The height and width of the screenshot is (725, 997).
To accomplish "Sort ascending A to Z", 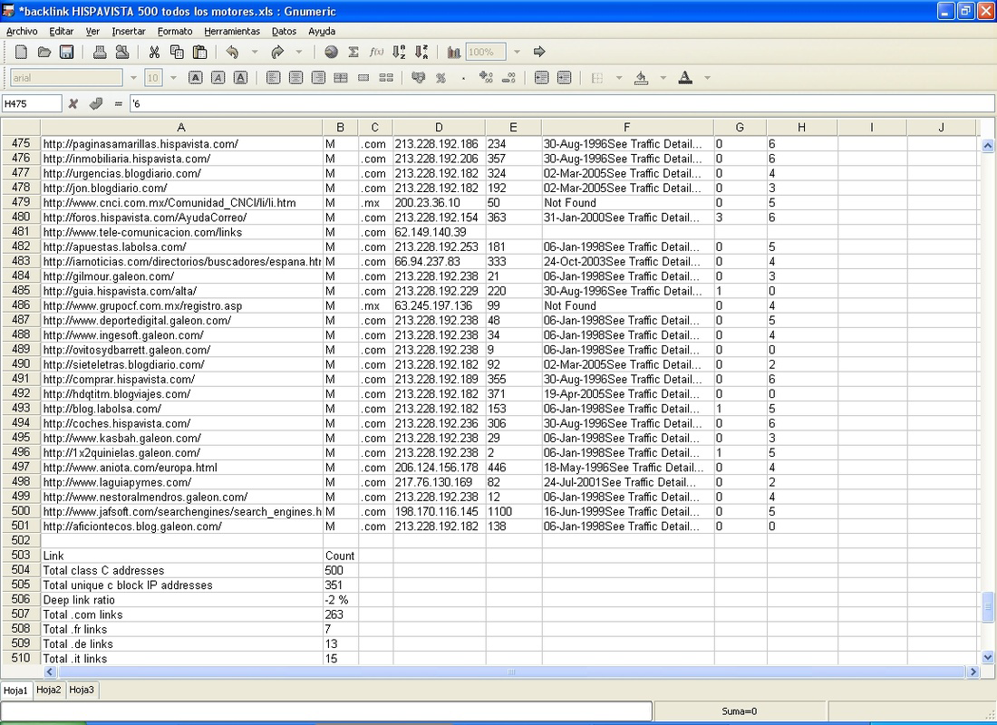I will pos(399,53).
